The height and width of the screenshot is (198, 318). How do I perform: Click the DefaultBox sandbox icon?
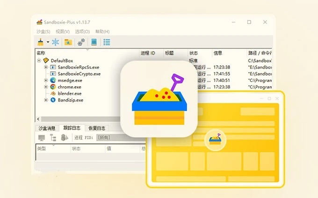(46, 61)
